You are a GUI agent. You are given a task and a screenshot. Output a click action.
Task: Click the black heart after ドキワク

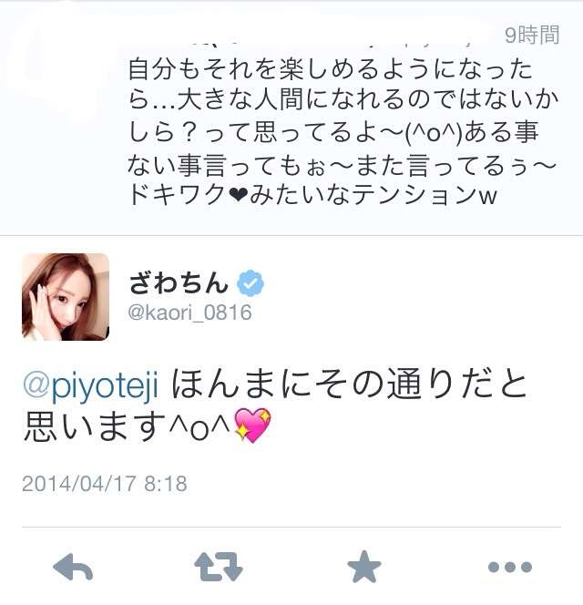(x=238, y=195)
